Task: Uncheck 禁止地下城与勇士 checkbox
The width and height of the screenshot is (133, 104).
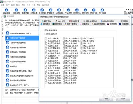Action: pyautogui.click(x=46, y=78)
